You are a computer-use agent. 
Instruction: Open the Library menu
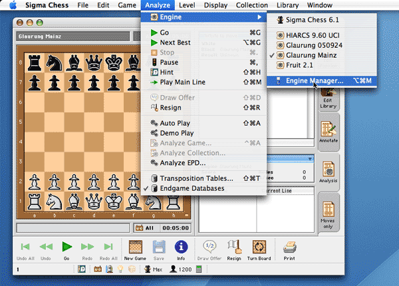click(287, 5)
